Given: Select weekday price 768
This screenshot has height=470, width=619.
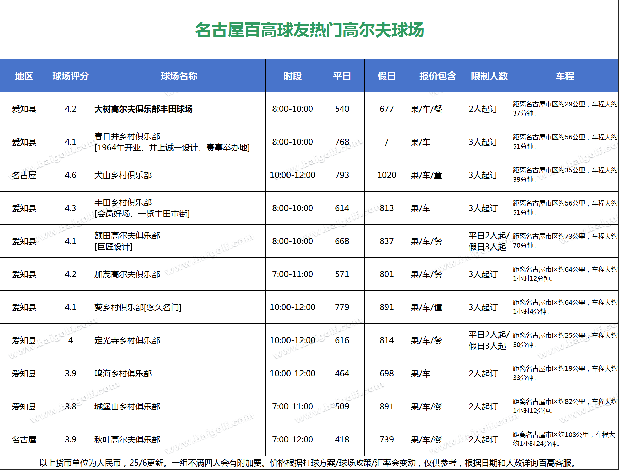Looking at the screenshot, I should (342, 142).
